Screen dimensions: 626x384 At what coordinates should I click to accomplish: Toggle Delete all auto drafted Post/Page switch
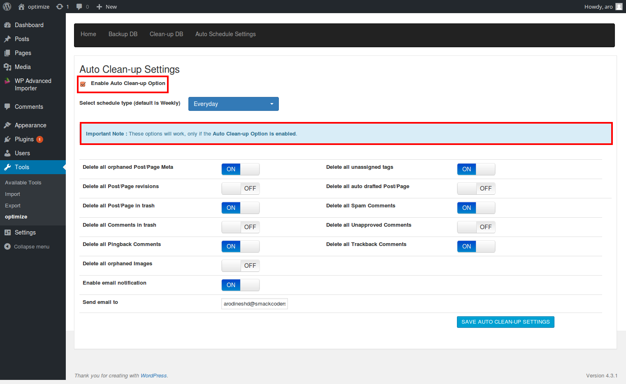pyautogui.click(x=476, y=189)
